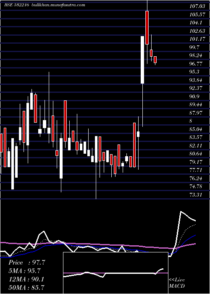The height and width of the screenshot is (294, 210).
Task: Click the 73.31 price axis label
Action: click(196, 195)
